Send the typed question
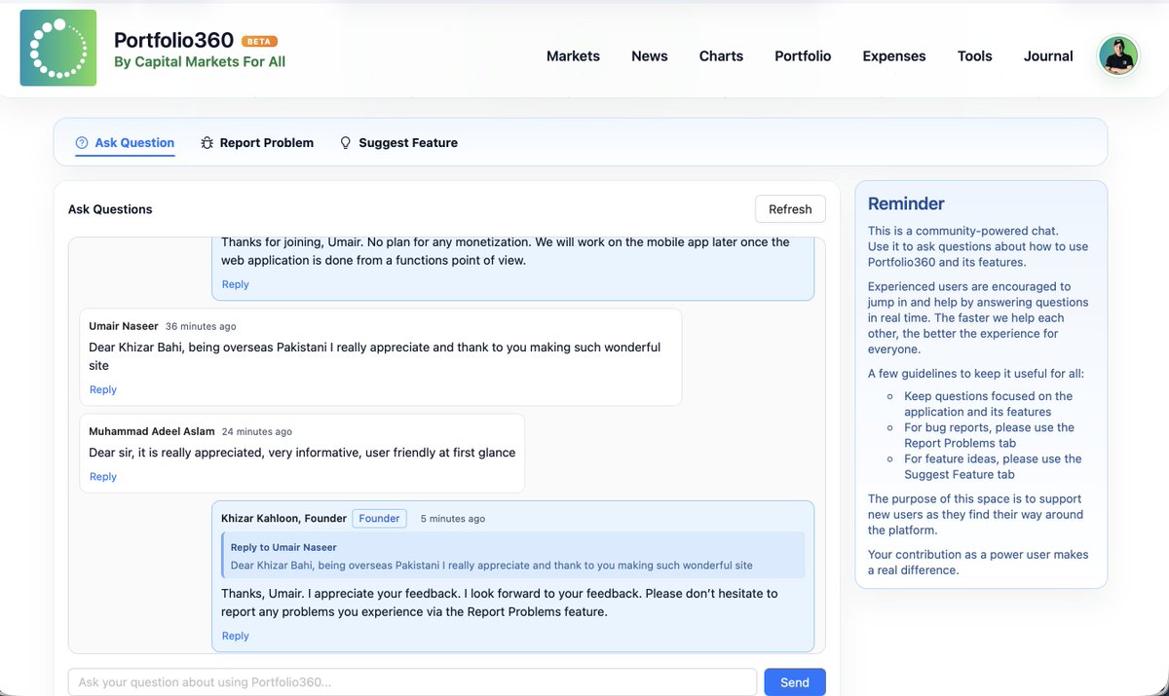 [795, 682]
